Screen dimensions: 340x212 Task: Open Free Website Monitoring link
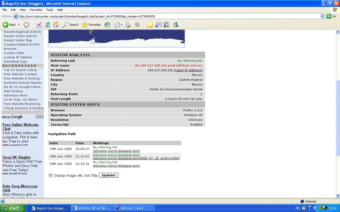click(x=22, y=104)
